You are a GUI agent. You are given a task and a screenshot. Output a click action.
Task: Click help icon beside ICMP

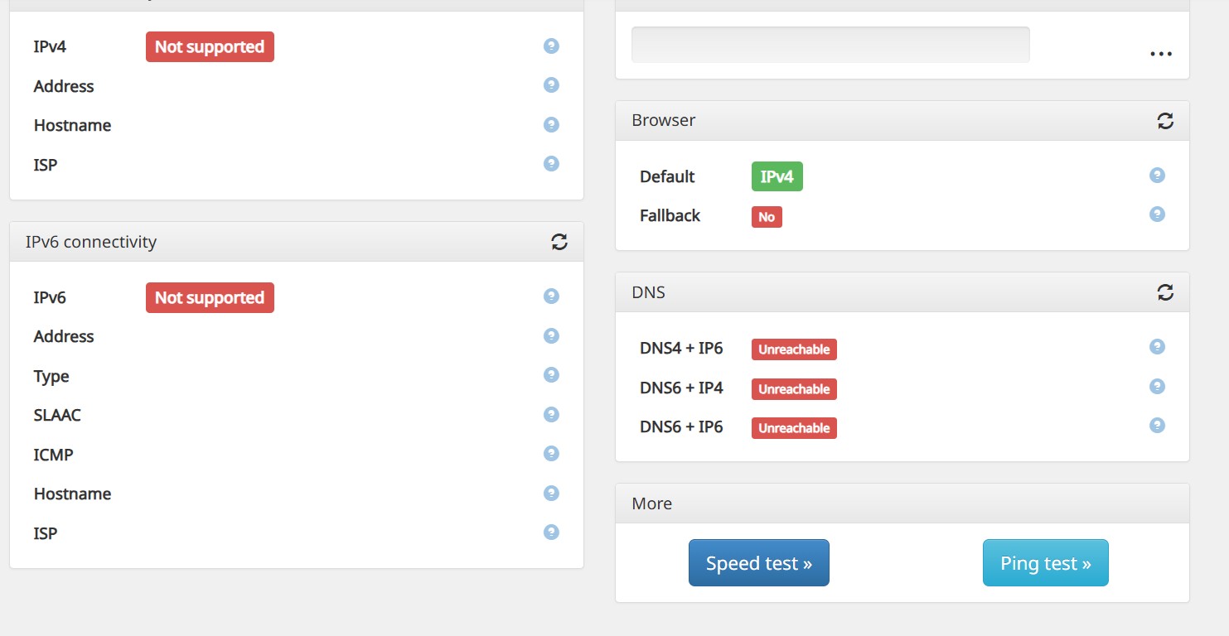click(551, 454)
